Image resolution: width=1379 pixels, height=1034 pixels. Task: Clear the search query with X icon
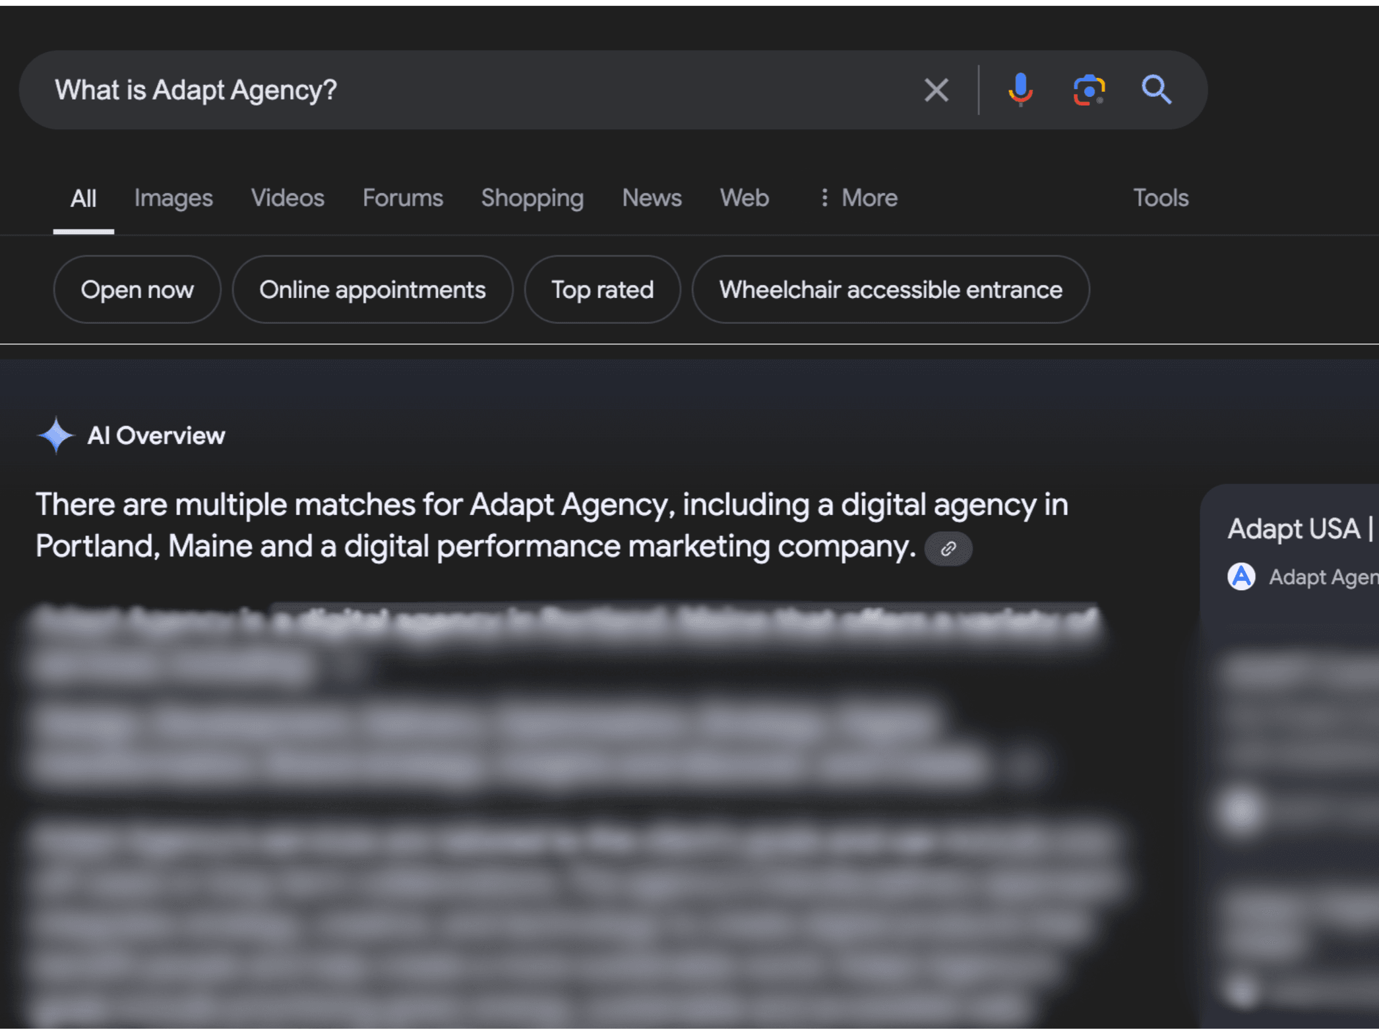pyautogui.click(x=936, y=90)
